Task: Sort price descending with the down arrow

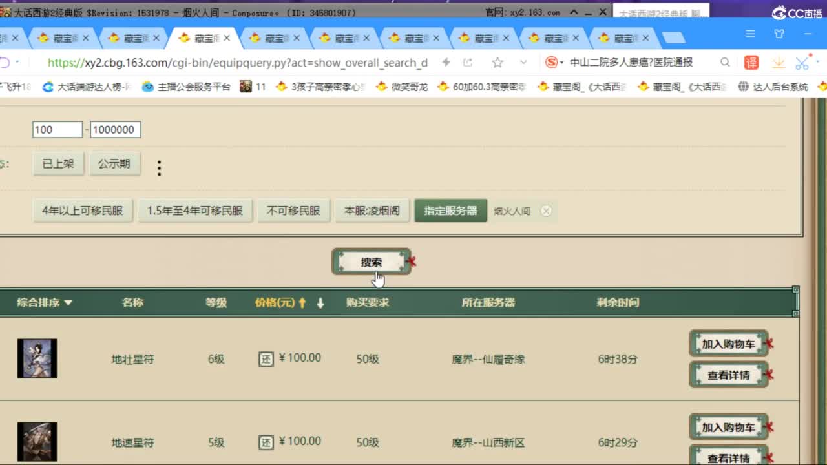Action: point(320,303)
